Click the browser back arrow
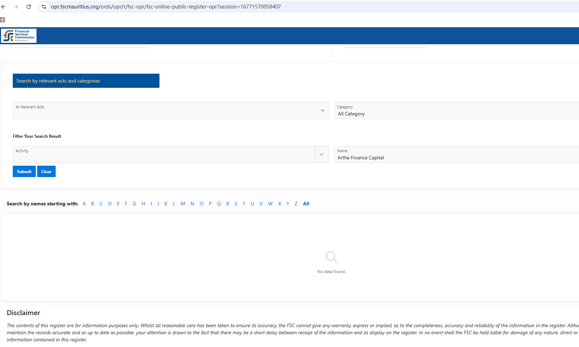Image resolution: width=579 pixels, height=347 pixels. tap(4, 7)
